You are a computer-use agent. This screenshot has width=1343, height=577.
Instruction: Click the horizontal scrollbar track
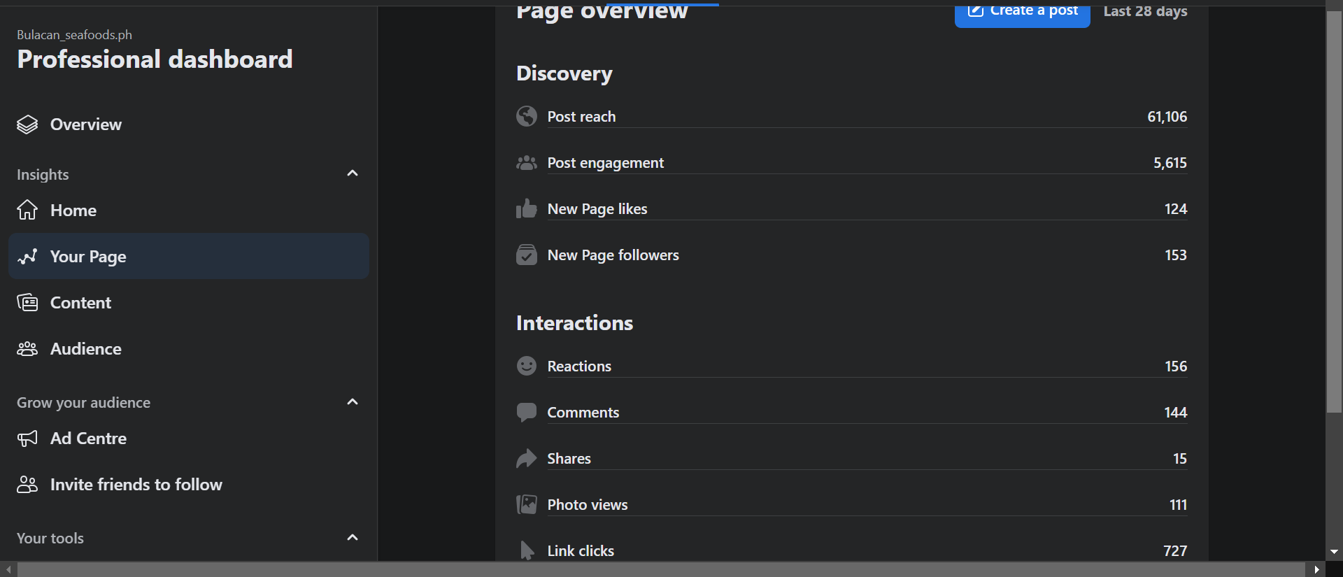(x=661, y=569)
